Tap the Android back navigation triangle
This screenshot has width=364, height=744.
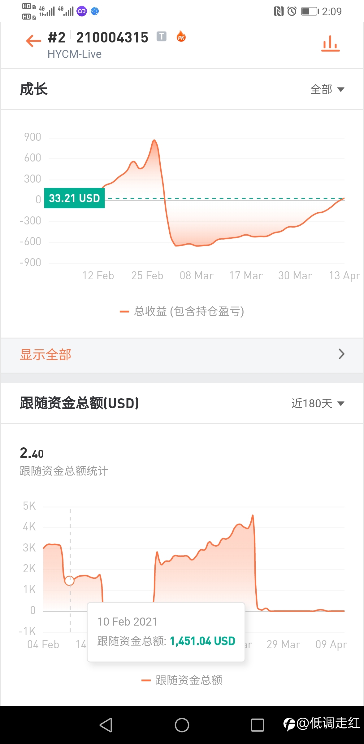pos(106,725)
